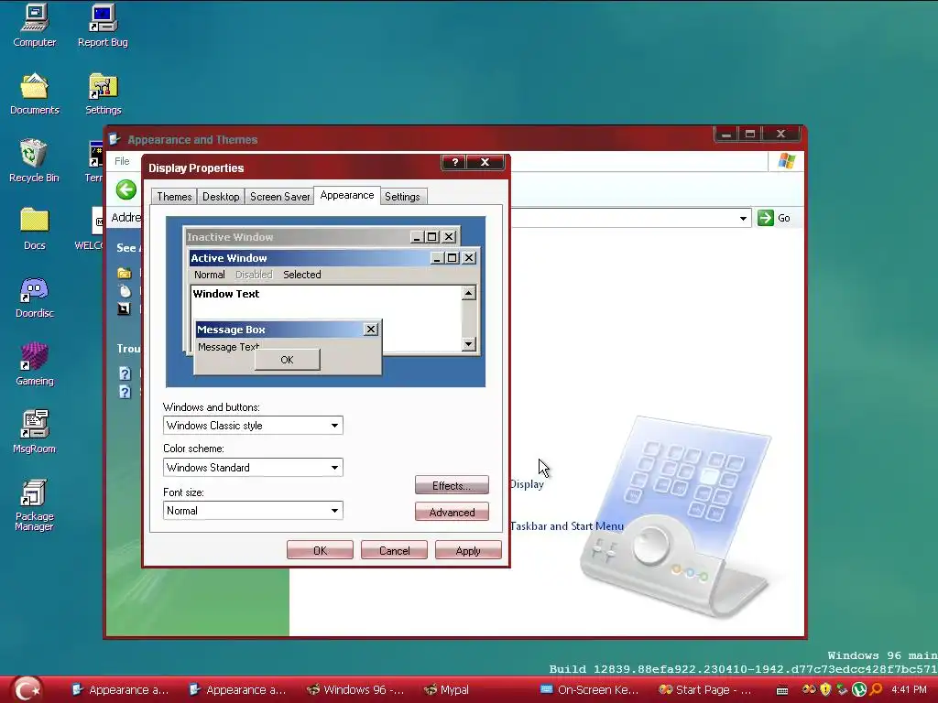Viewport: 938px width, 703px height.
Task: Click the help question mark in Display Properties
Action: click(455, 162)
